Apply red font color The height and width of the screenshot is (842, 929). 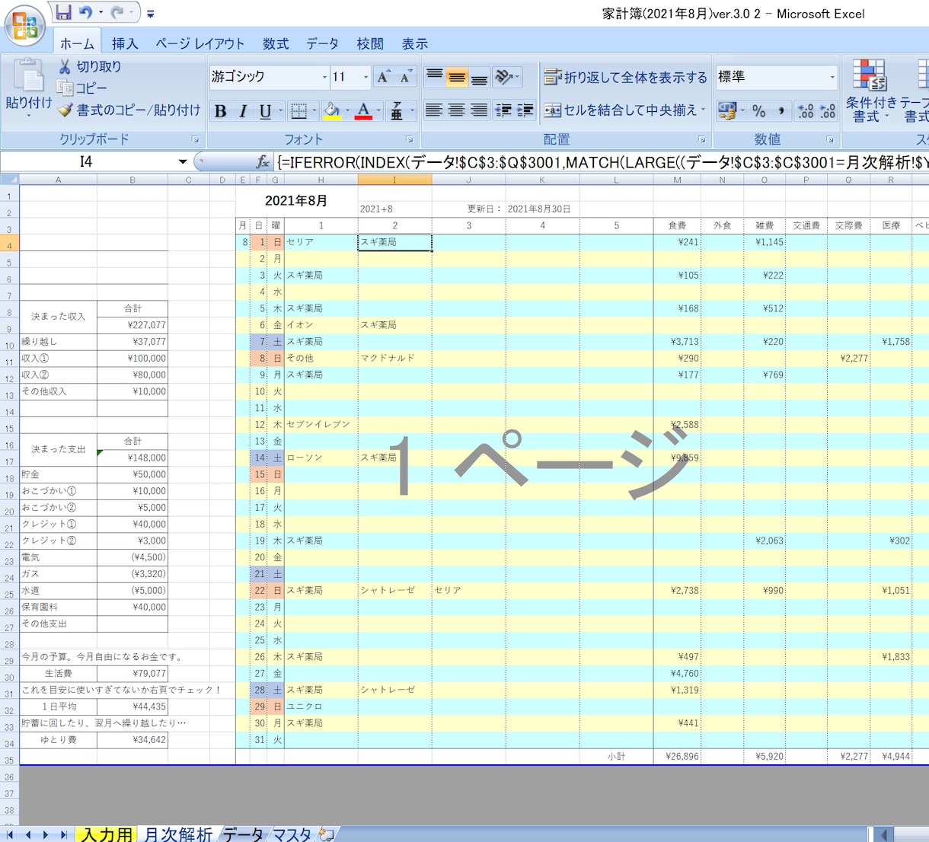pos(364,111)
